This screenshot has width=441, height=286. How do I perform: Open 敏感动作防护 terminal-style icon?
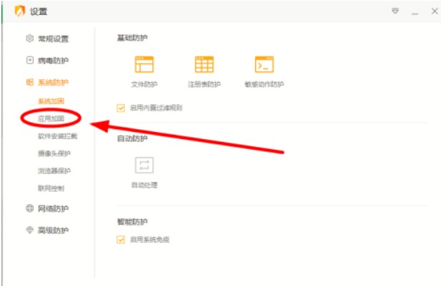coord(264,65)
